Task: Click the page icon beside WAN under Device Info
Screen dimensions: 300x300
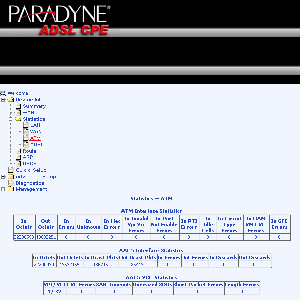Action: click(x=18, y=112)
